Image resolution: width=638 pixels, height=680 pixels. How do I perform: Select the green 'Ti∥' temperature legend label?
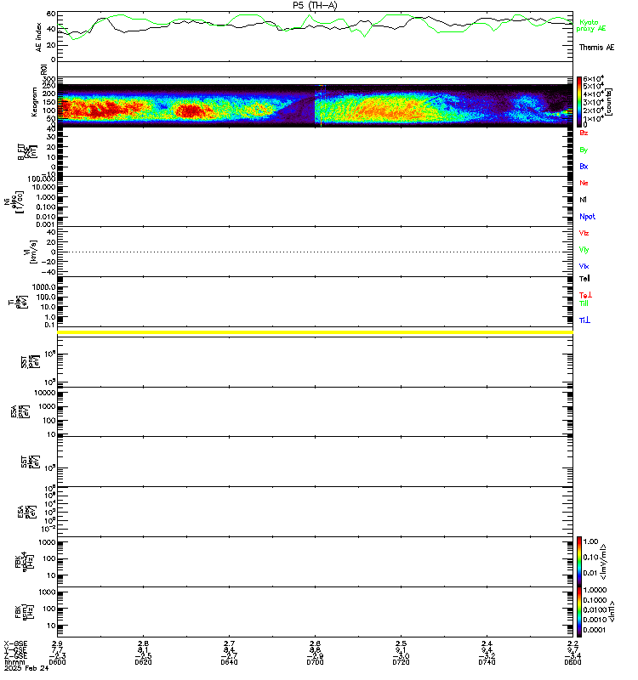point(584,303)
